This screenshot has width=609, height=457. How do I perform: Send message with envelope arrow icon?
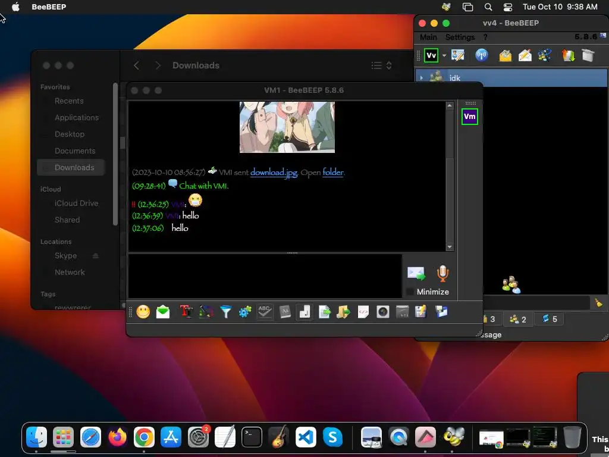(x=416, y=274)
